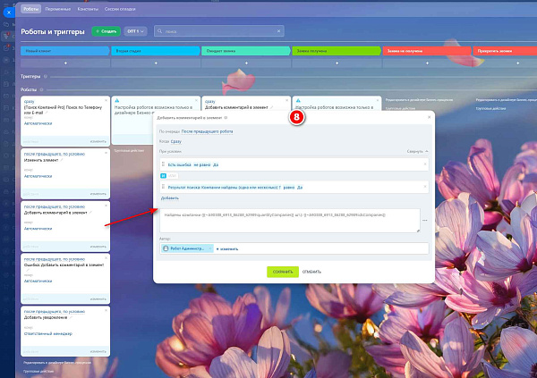Image resolution: width=537 pixels, height=378 pixels.
Task: Remove Робот Администр author tag
Action: coord(210,248)
